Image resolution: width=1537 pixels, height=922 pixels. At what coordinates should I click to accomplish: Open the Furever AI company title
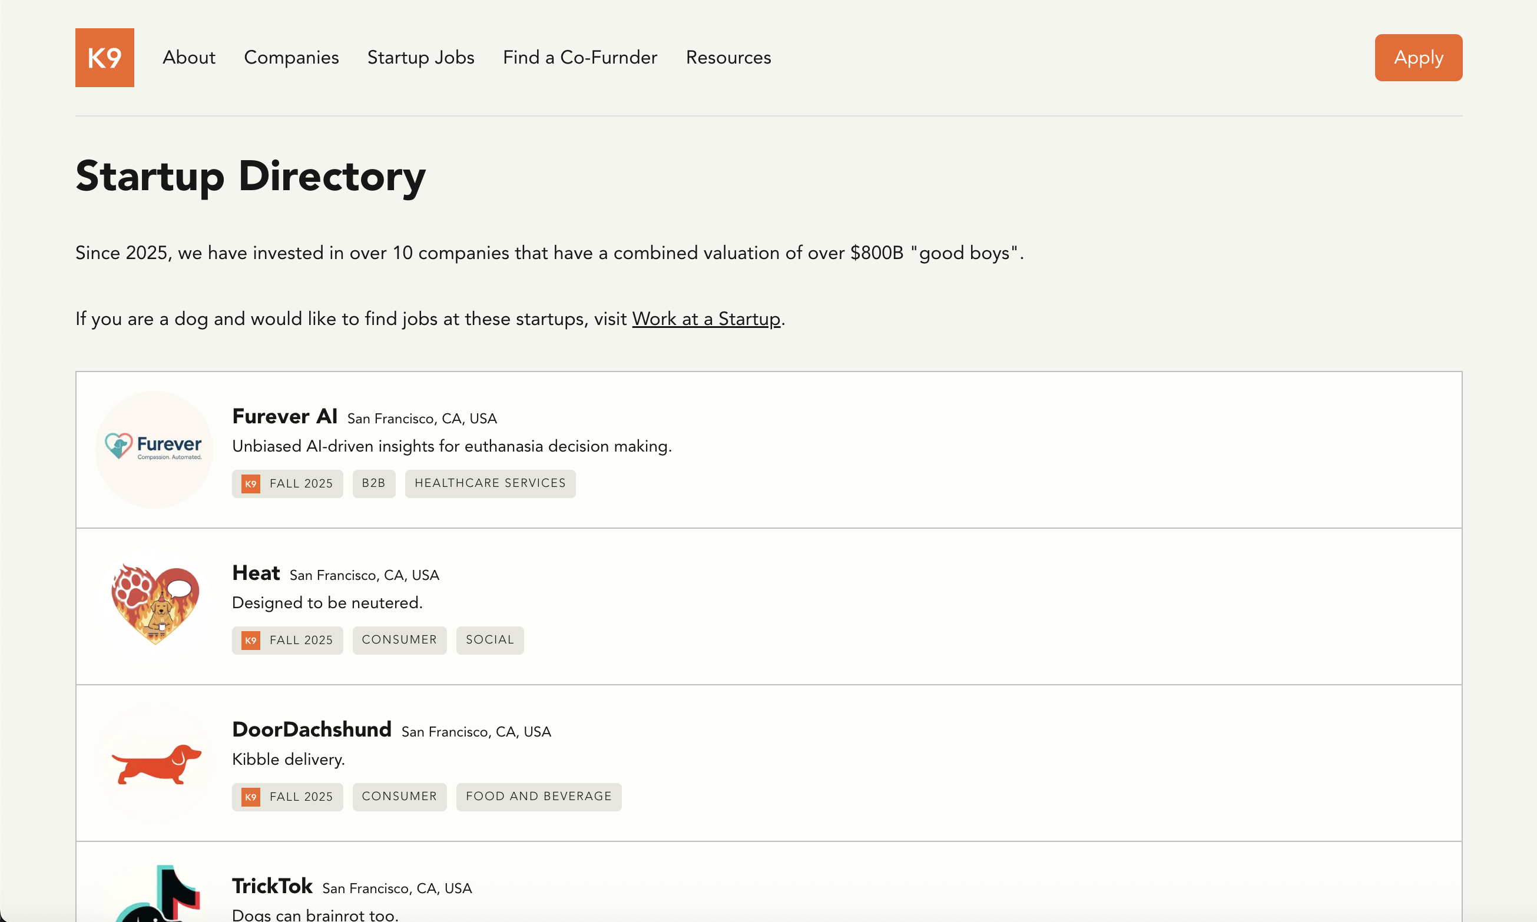pos(284,416)
